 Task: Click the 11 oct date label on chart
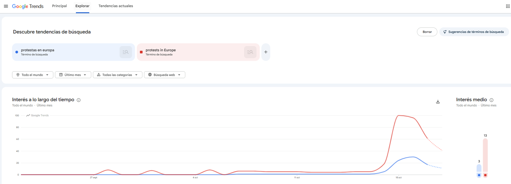coord(297,178)
